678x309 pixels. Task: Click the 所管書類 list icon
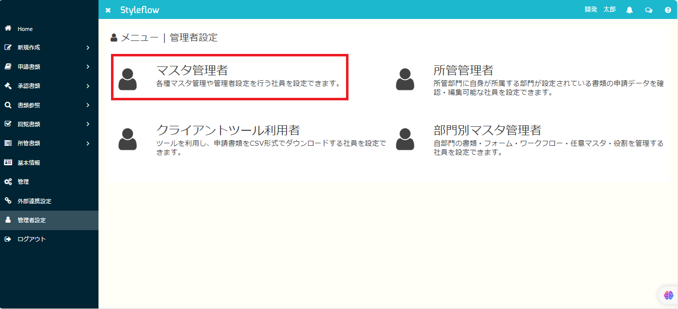(8, 143)
